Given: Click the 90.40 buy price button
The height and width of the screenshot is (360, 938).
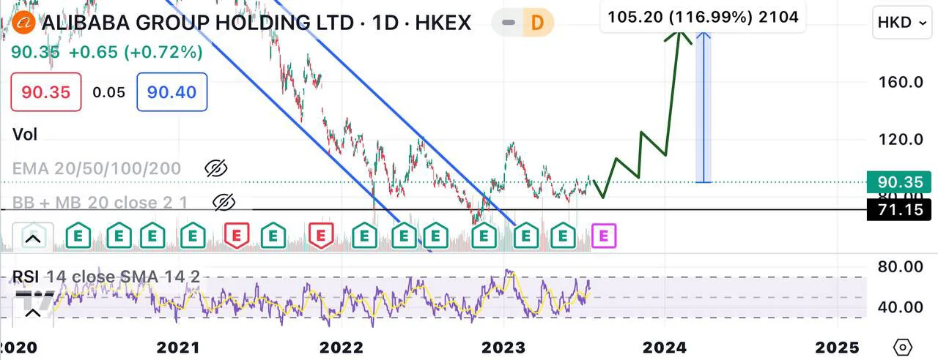Looking at the screenshot, I should point(171,92).
